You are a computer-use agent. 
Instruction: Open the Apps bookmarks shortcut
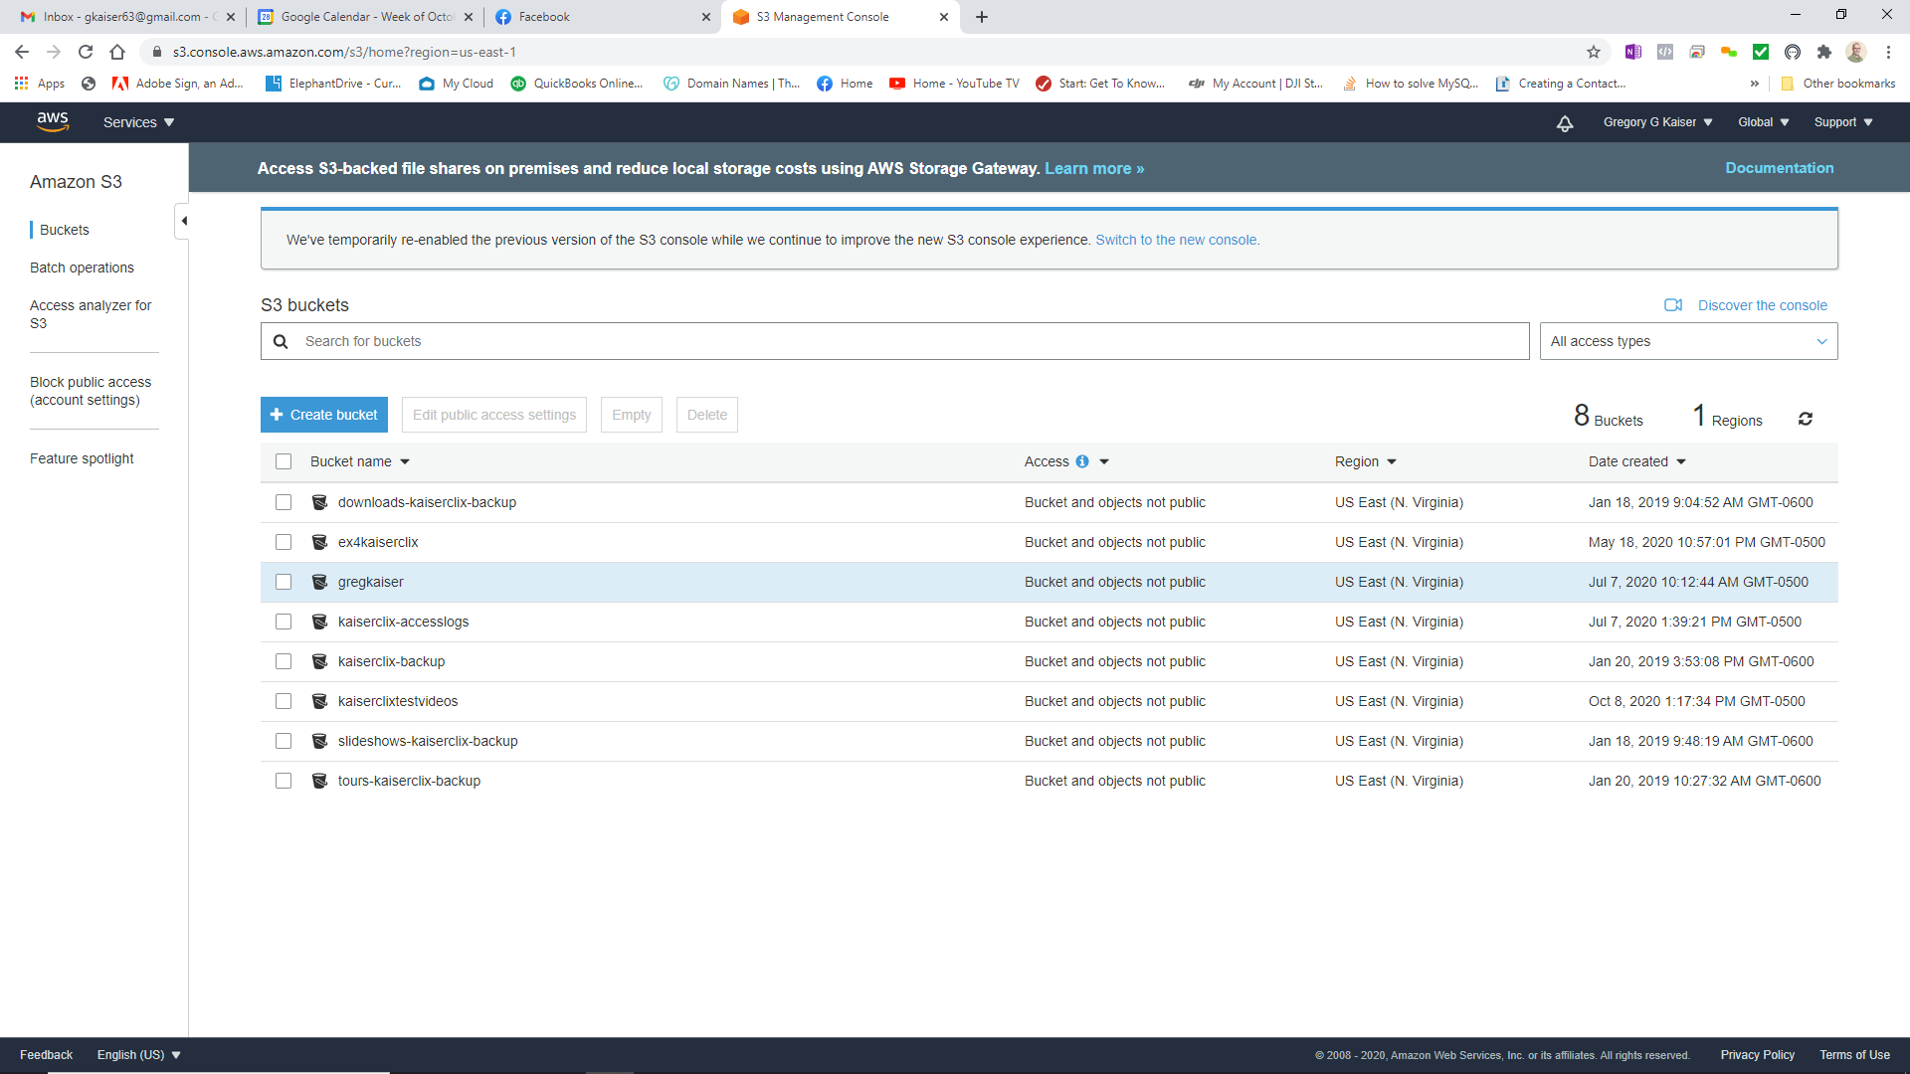point(41,84)
